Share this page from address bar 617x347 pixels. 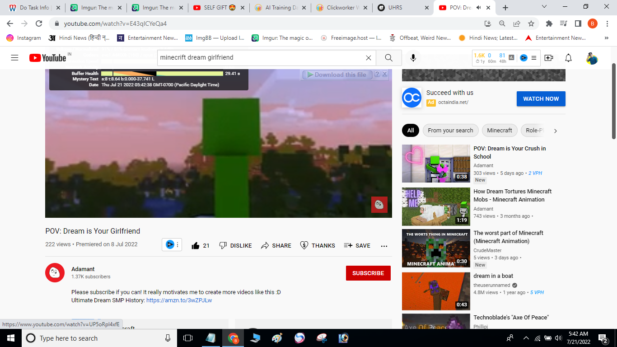click(x=517, y=23)
